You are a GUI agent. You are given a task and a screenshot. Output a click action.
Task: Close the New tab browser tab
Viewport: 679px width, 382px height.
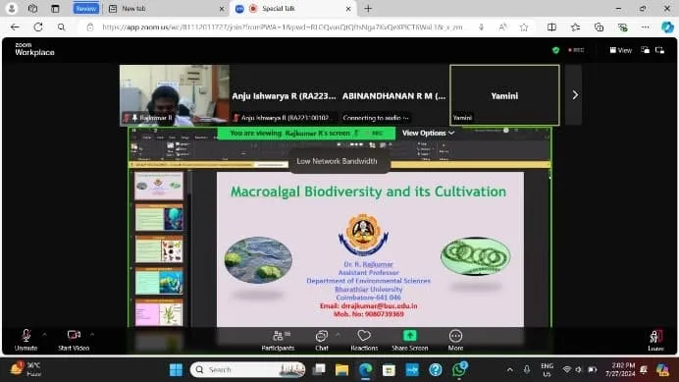click(222, 9)
